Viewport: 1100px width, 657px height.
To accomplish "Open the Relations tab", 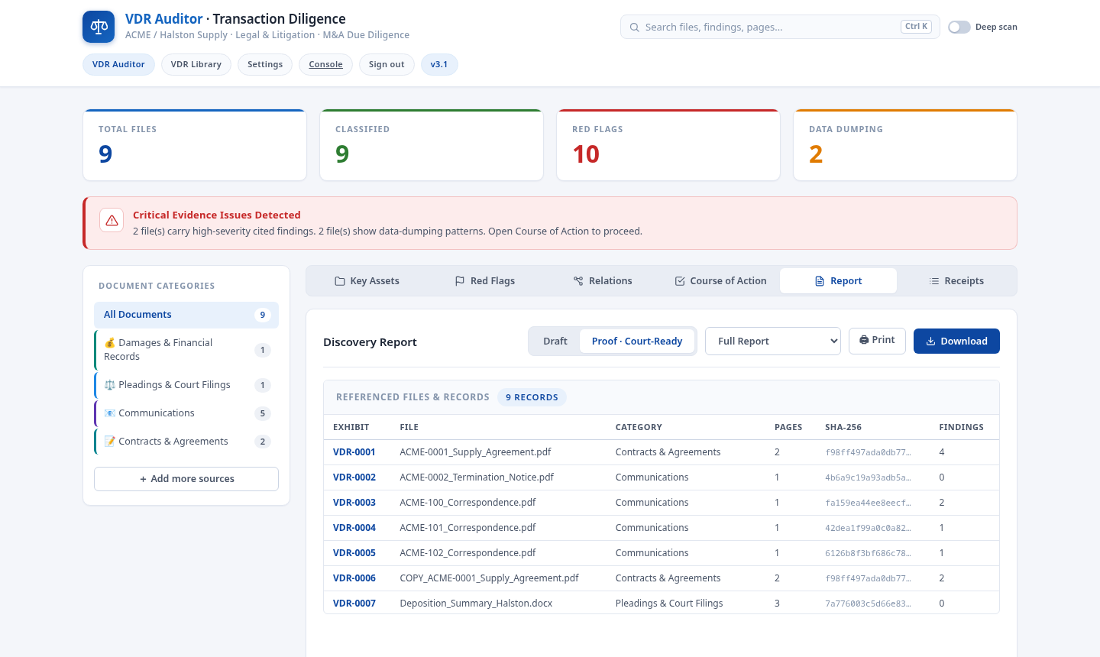I will click(x=603, y=281).
